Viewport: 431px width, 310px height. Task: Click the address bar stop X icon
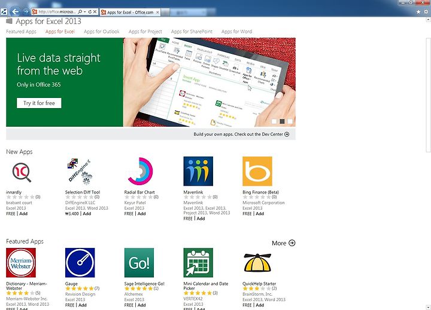95,12
